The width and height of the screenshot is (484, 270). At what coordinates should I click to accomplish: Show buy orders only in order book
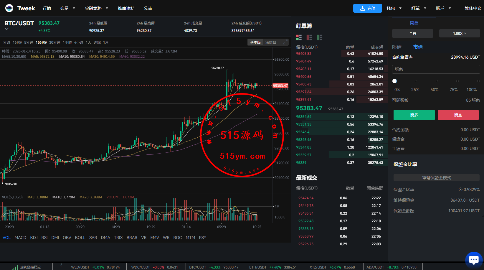[320, 37]
